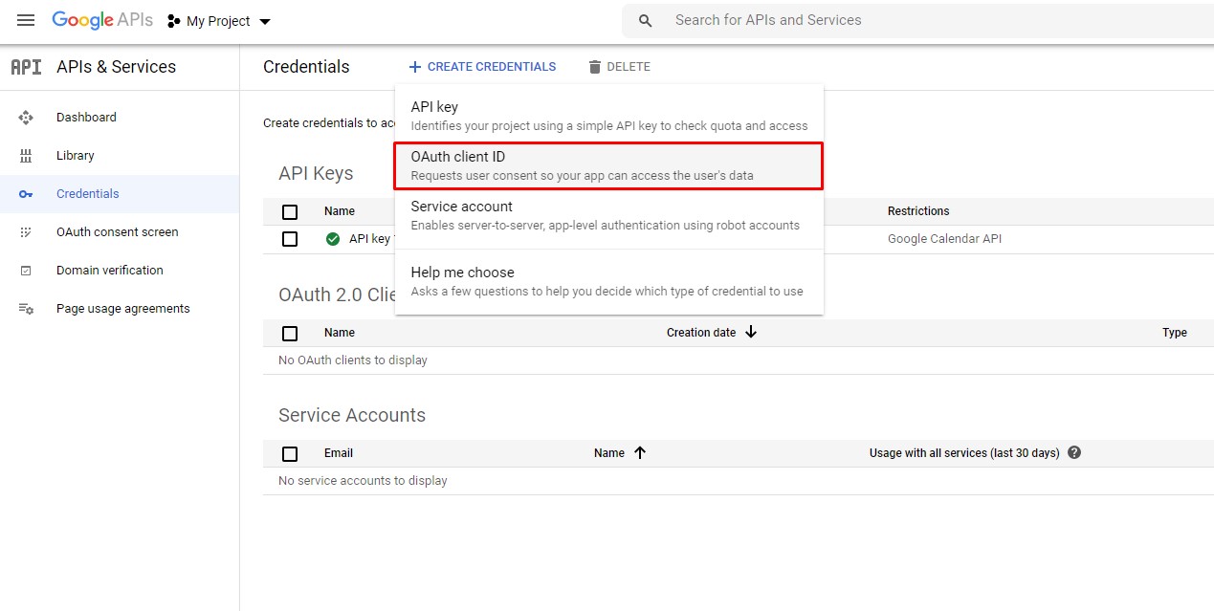The width and height of the screenshot is (1214, 611).
Task: Sort by Creation date descending arrow
Action: [753, 332]
